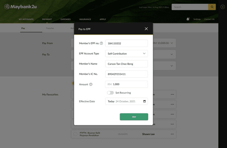Close the Pay to EPF dialog

146,29
